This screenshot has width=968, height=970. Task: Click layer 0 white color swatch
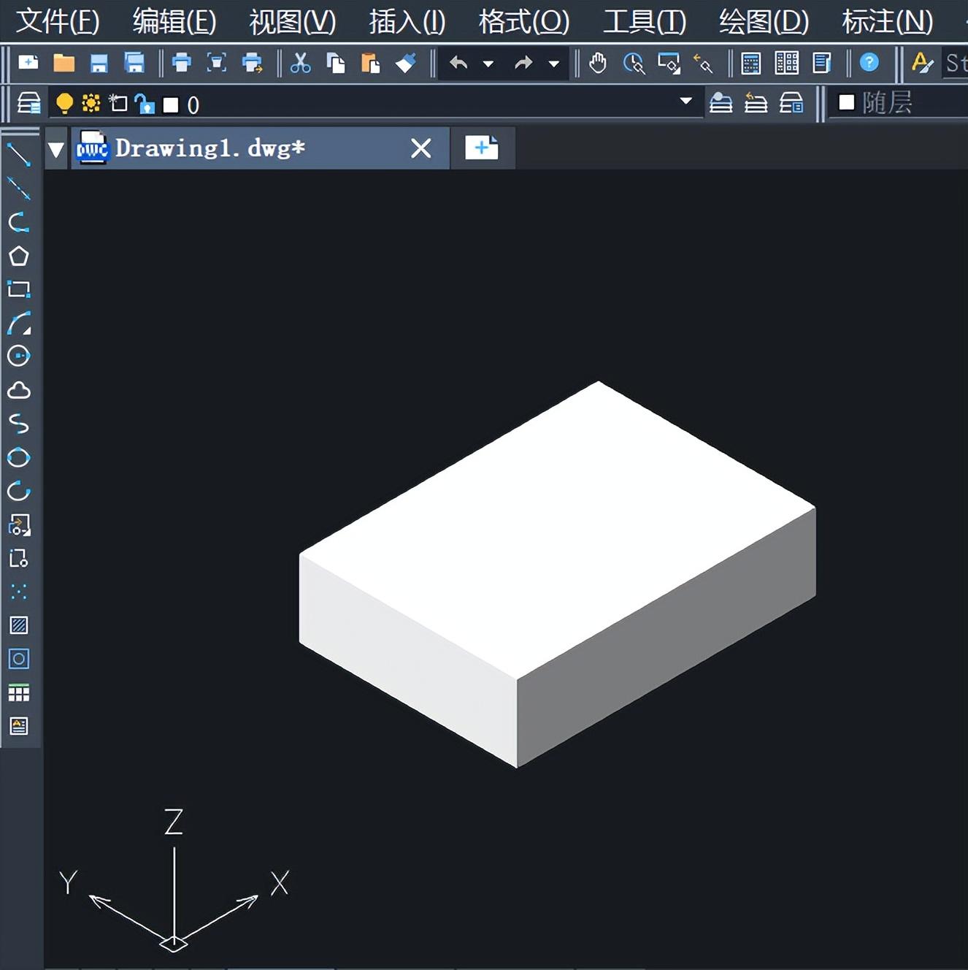(171, 105)
